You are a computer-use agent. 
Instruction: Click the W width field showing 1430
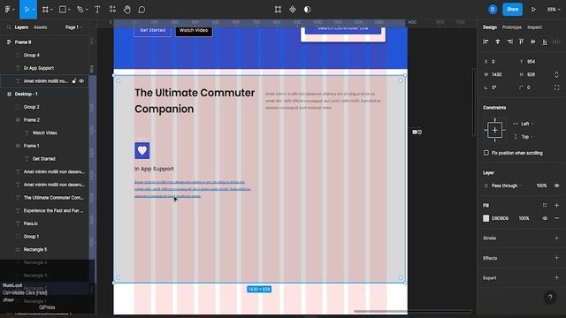[497, 74]
